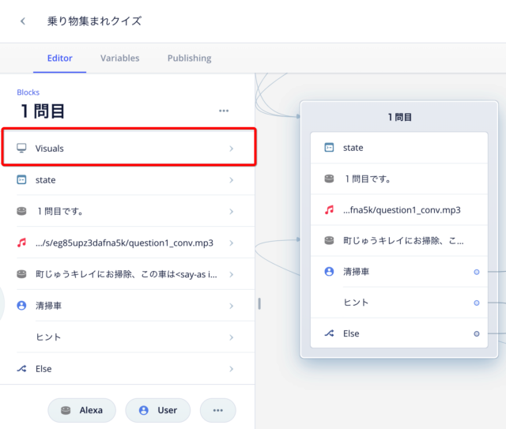The width and height of the screenshot is (506, 429).
Task: Click the Else branch icon on canvas block
Action: coord(329,333)
